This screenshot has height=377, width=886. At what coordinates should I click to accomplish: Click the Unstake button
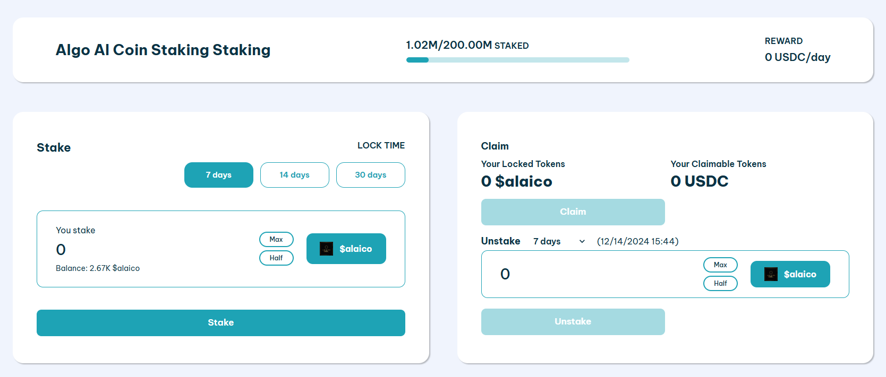click(573, 322)
